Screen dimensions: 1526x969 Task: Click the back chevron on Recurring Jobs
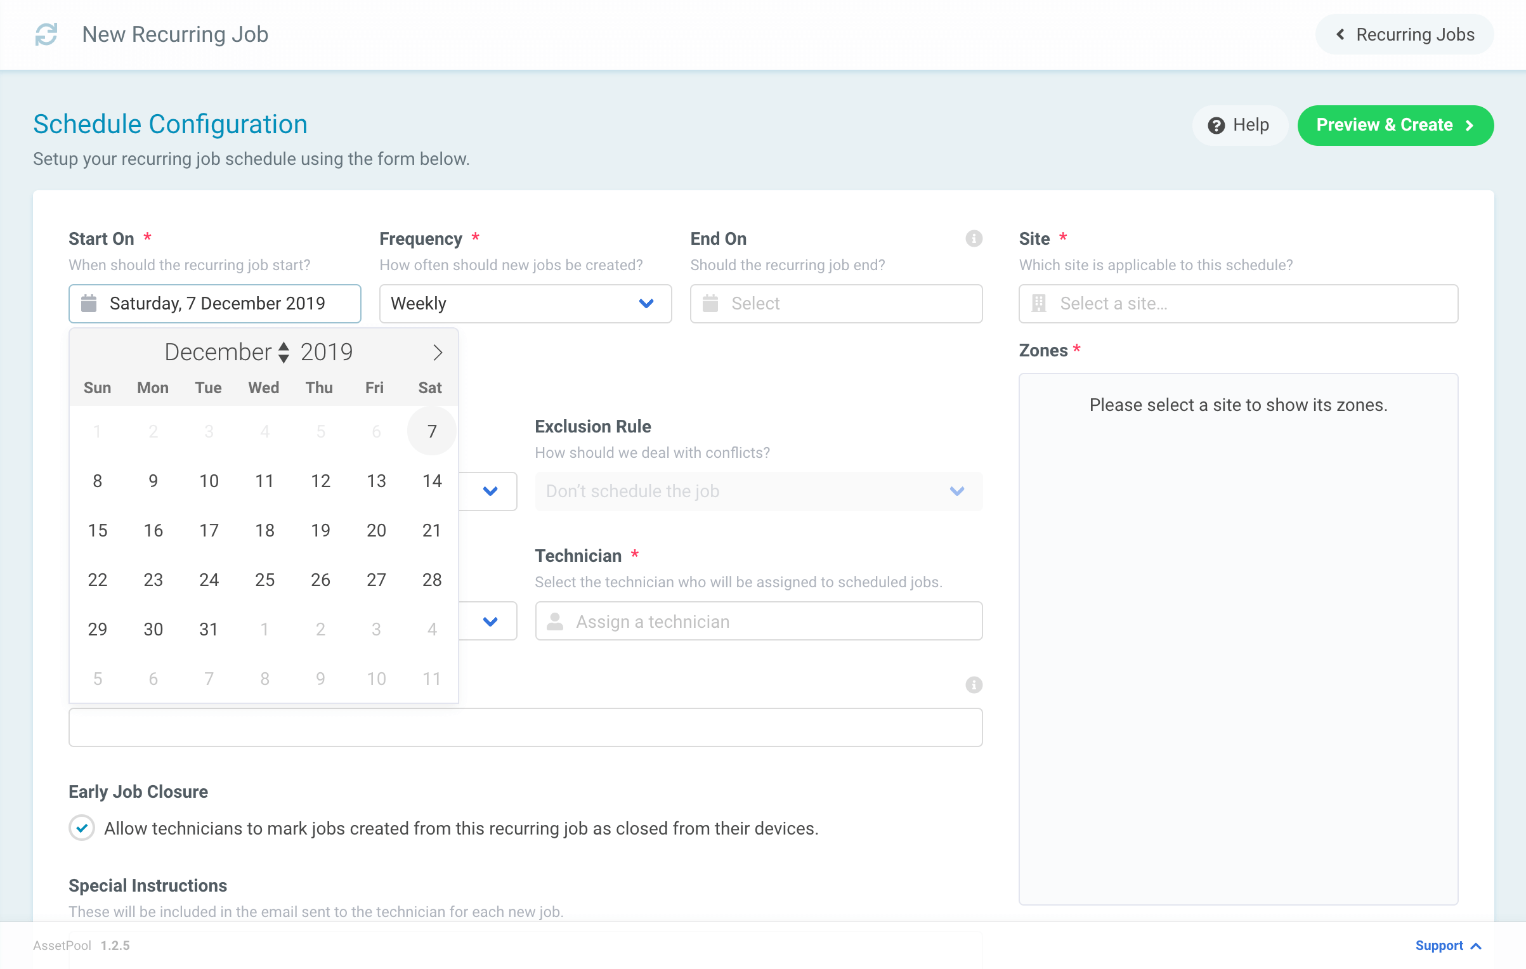click(x=1340, y=34)
